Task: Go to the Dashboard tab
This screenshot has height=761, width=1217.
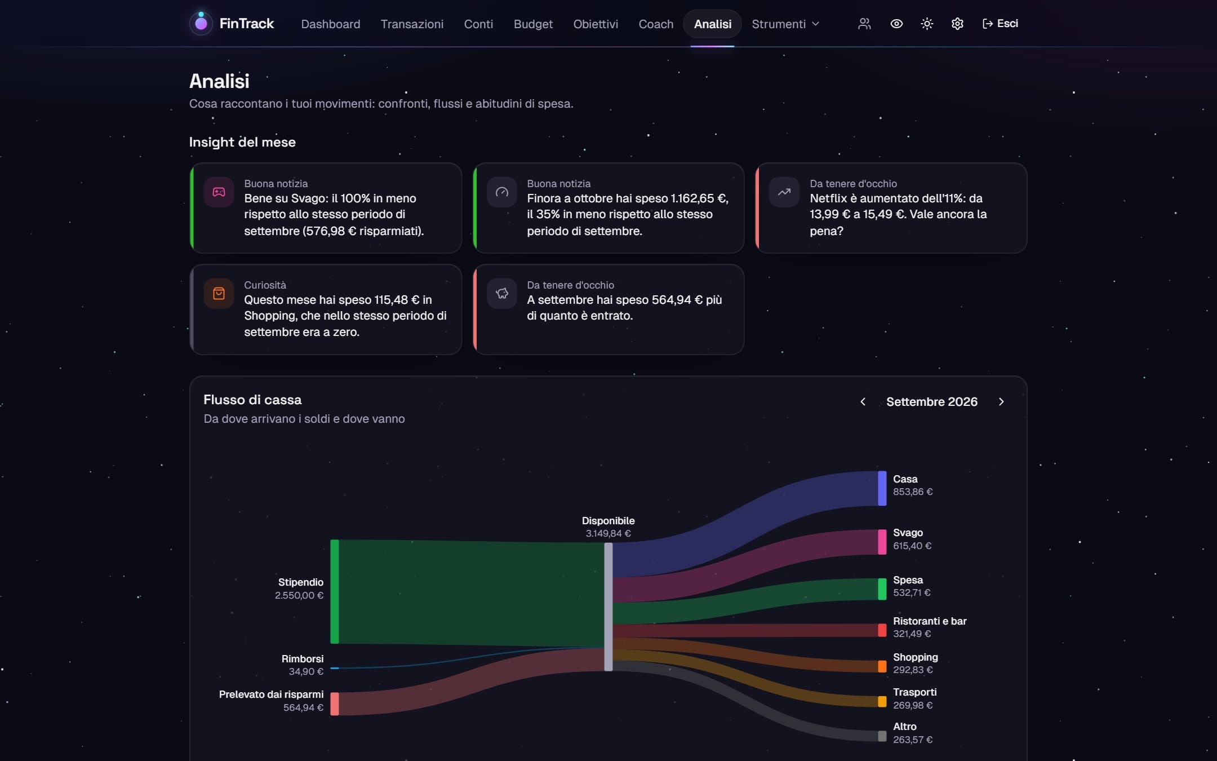Action: pyautogui.click(x=331, y=24)
